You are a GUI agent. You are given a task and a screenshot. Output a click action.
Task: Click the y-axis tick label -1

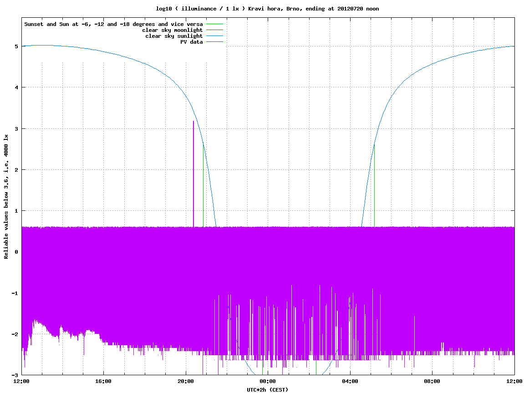[15, 293]
